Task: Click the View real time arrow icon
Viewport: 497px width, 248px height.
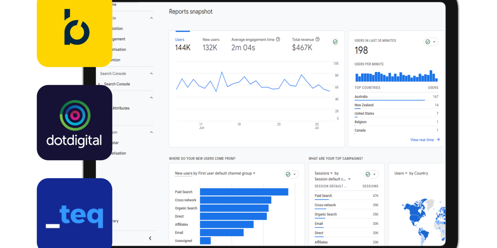Action: point(438,140)
